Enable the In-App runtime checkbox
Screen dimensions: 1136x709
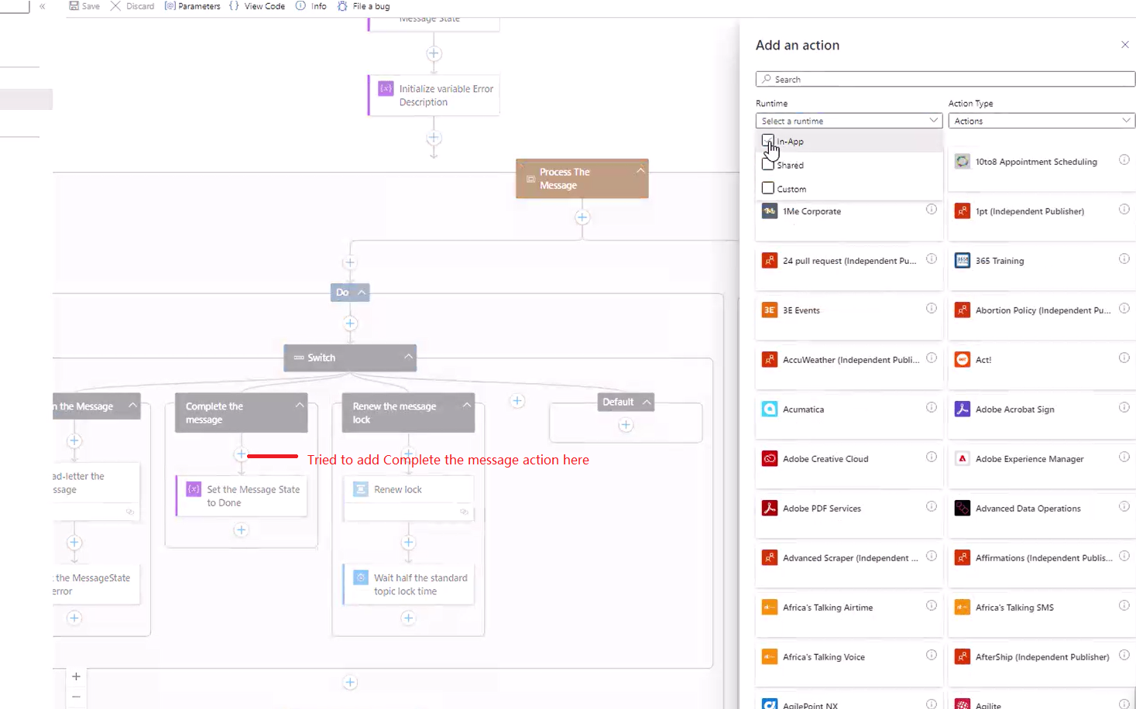click(x=767, y=140)
